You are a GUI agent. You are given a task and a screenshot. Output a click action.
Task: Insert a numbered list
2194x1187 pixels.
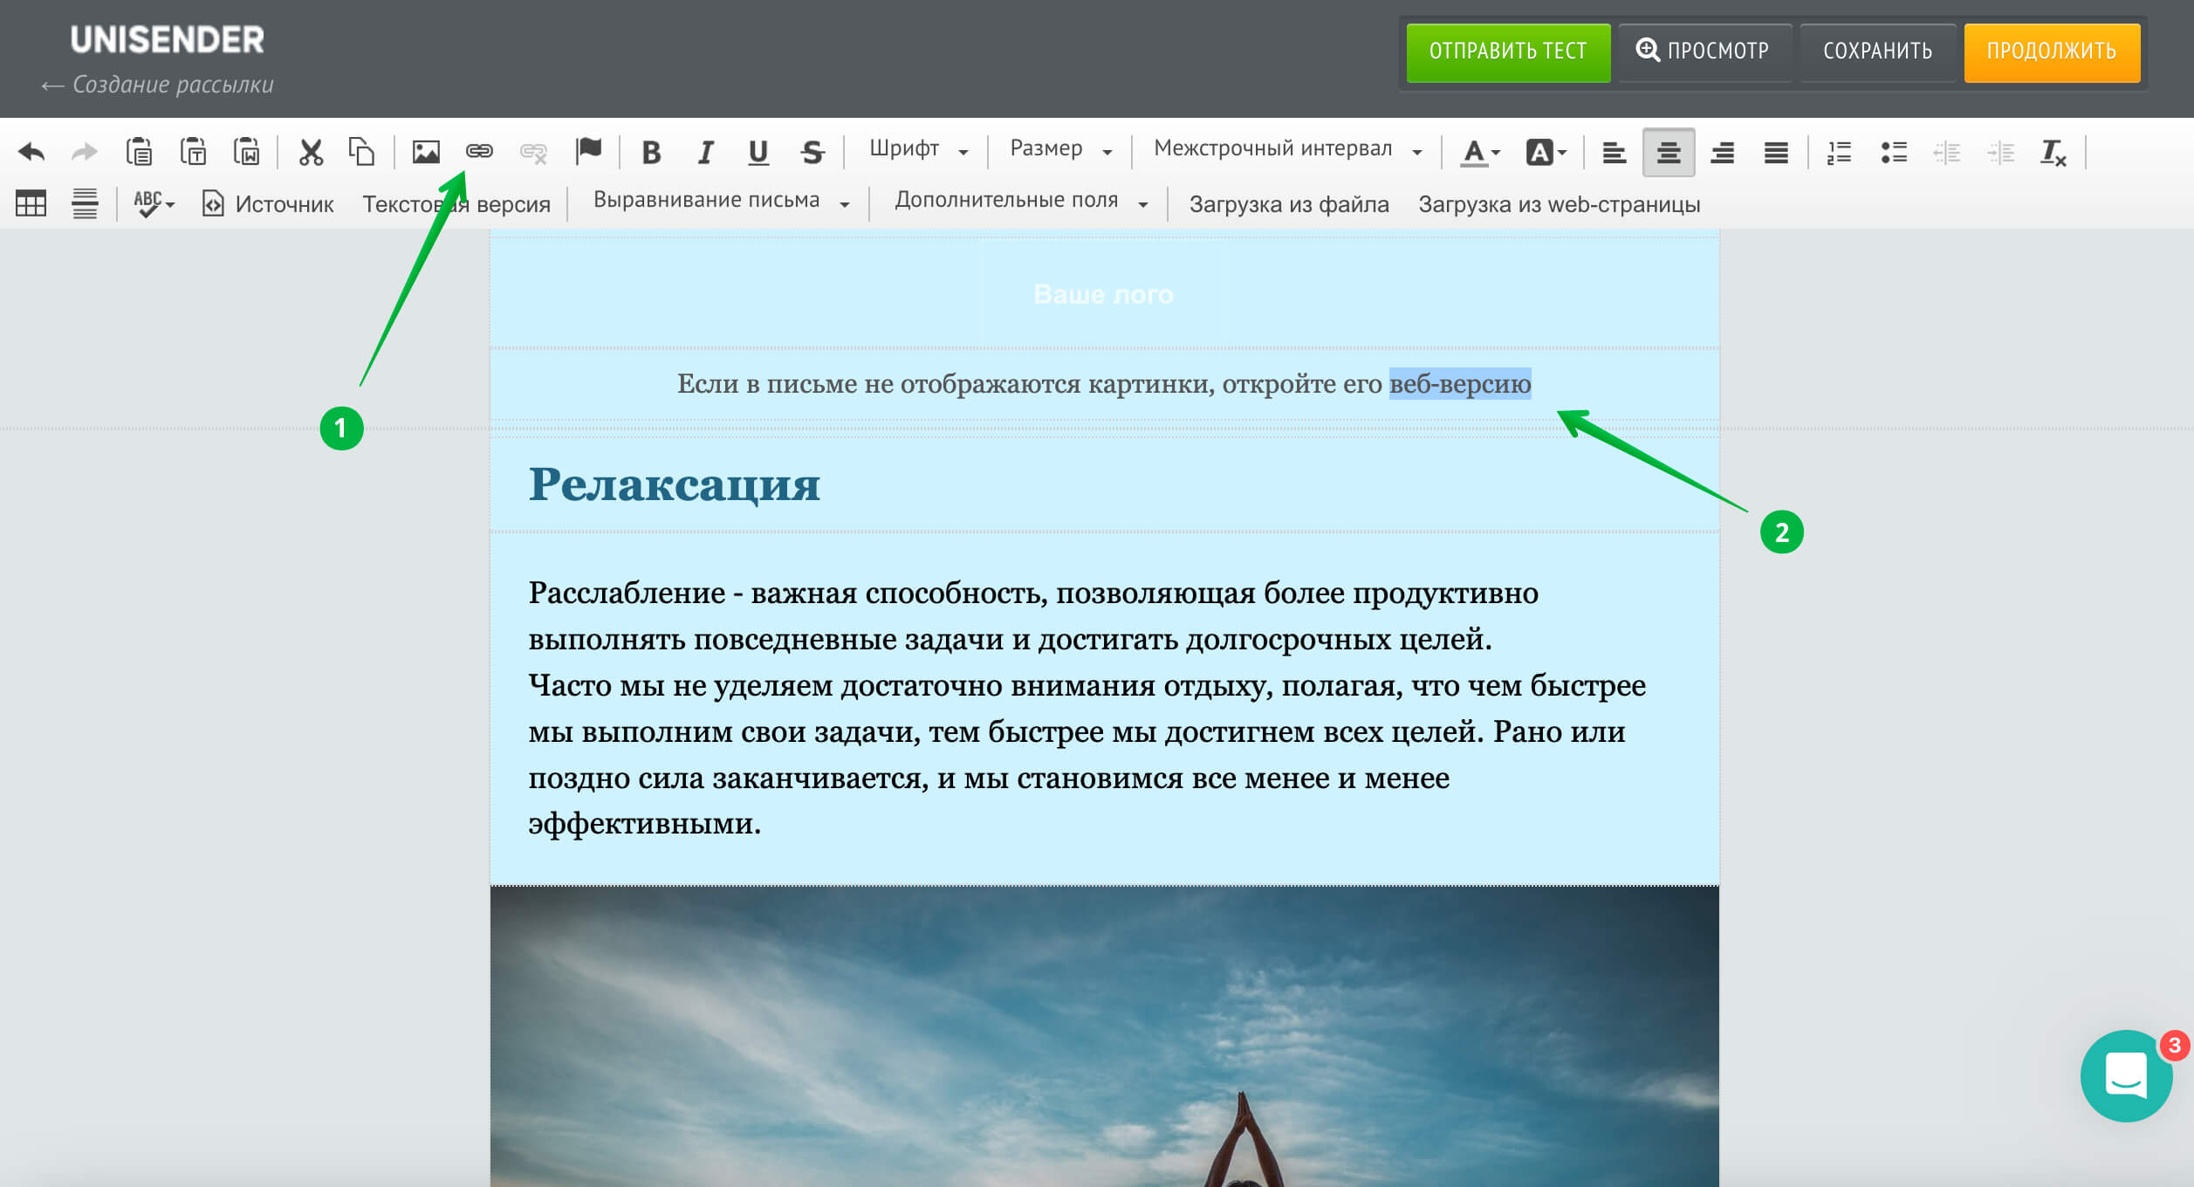coord(1839,153)
